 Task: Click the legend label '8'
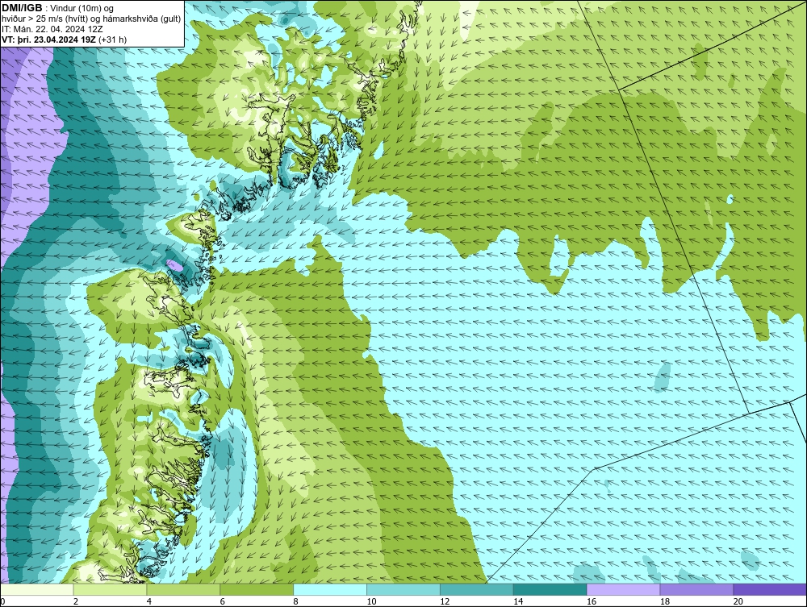(296, 601)
